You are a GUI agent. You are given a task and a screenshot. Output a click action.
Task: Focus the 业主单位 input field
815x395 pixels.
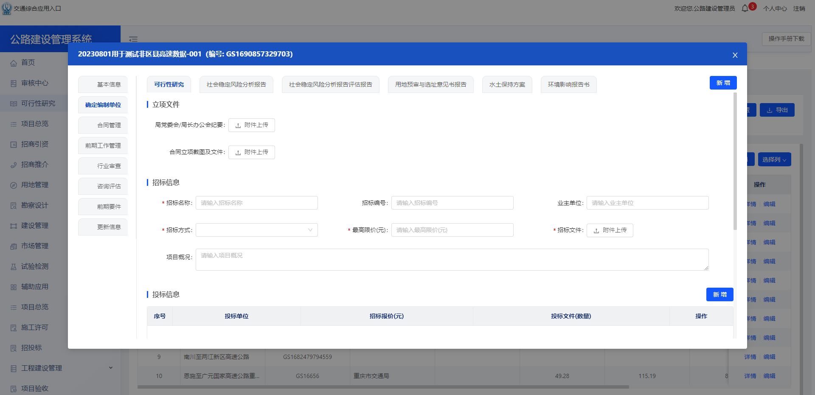click(x=648, y=203)
